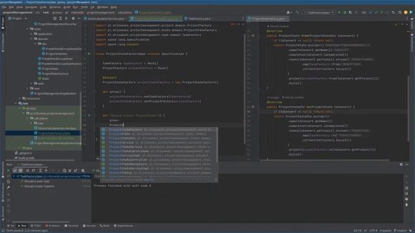This screenshot has width=415, height=233.
Task: Toggle Show Passed tests checkmark button
Action: tap(15, 171)
